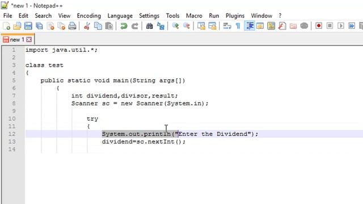Viewport: 363px width, 204px height.
Task: Create a new document from toolbar
Action: coord(6,26)
